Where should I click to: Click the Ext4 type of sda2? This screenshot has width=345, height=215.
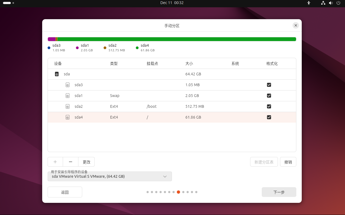pyautogui.click(x=114, y=106)
